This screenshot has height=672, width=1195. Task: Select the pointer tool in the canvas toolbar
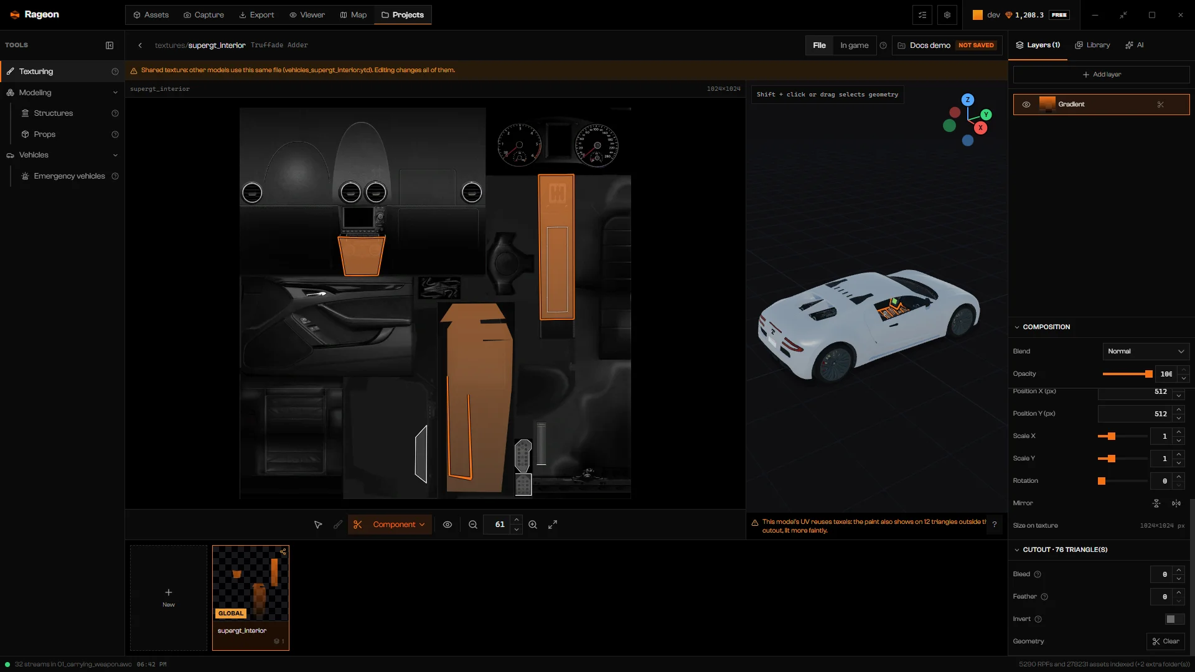tap(318, 525)
